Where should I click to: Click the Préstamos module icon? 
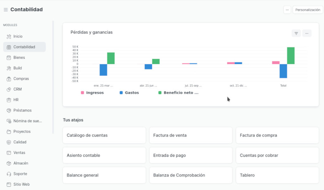coord(9,111)
